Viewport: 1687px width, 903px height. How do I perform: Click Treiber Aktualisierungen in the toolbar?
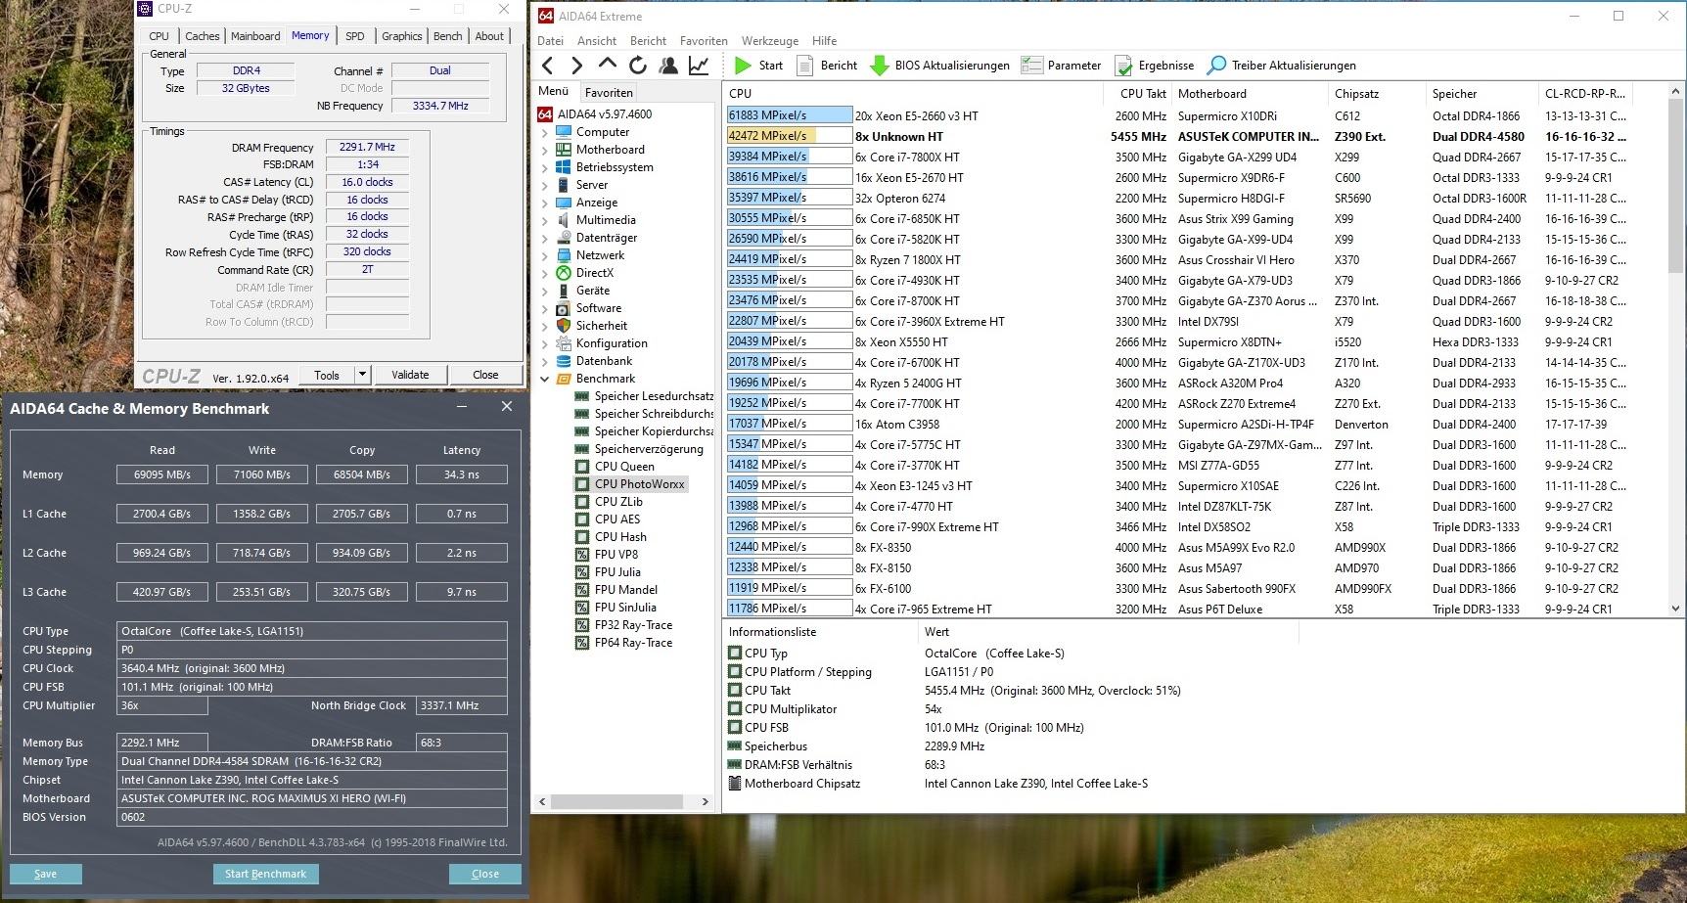tap(1282, 66)
